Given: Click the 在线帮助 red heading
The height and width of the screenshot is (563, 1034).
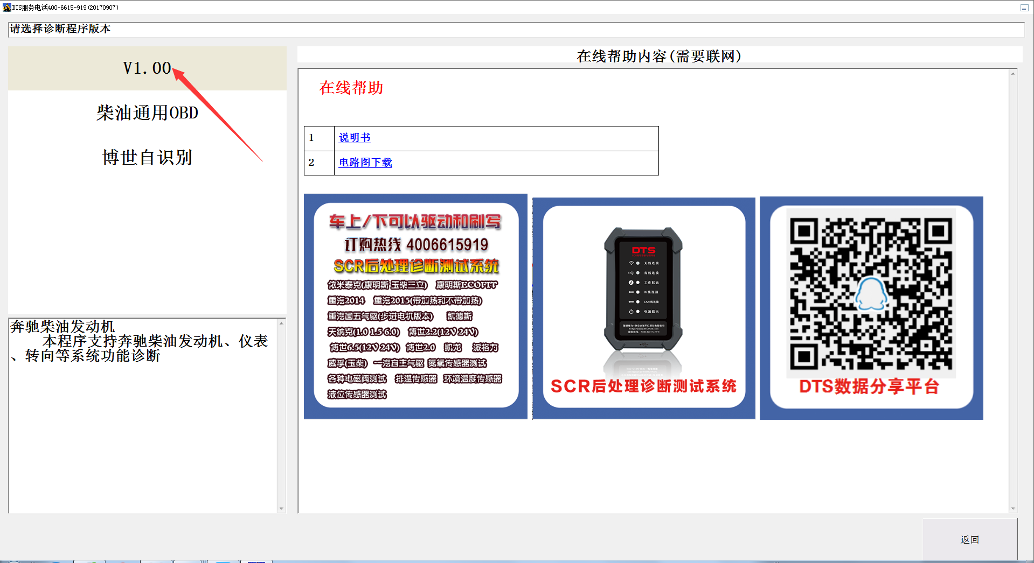Looking at the screenshot, I should (x=351, y=88).
